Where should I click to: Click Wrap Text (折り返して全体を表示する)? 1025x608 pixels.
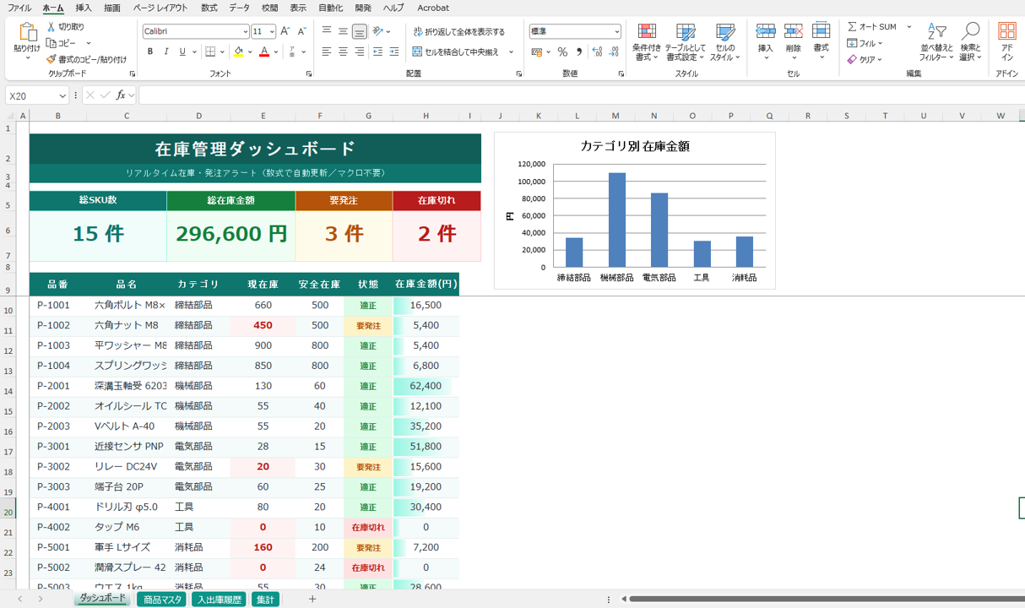458,31
